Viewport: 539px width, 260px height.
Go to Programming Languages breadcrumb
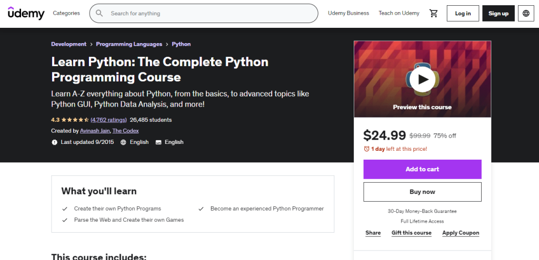129,44
